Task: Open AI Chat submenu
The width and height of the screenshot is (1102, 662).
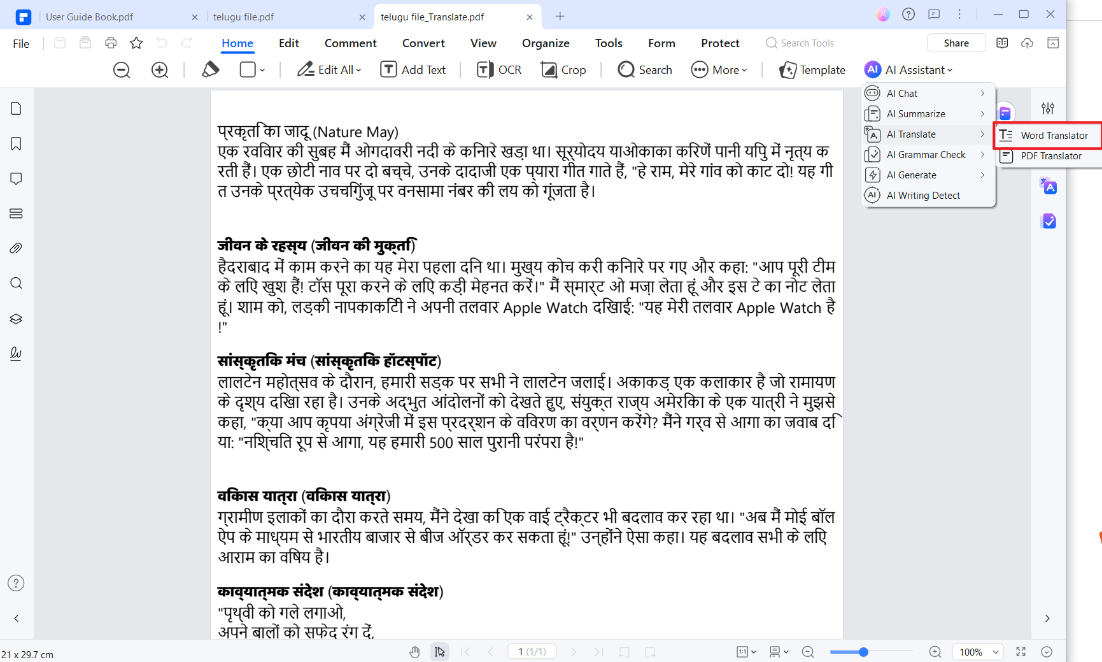Action: 928,94
